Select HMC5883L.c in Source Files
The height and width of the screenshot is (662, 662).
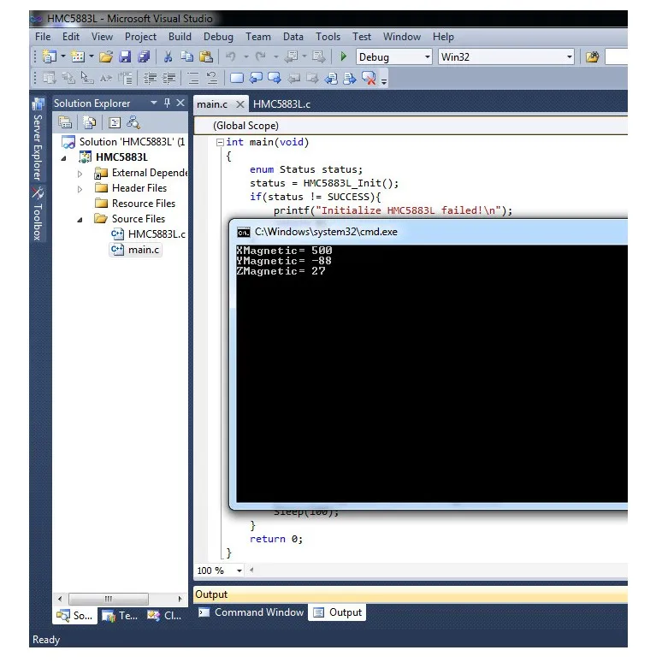pos(148,234)
